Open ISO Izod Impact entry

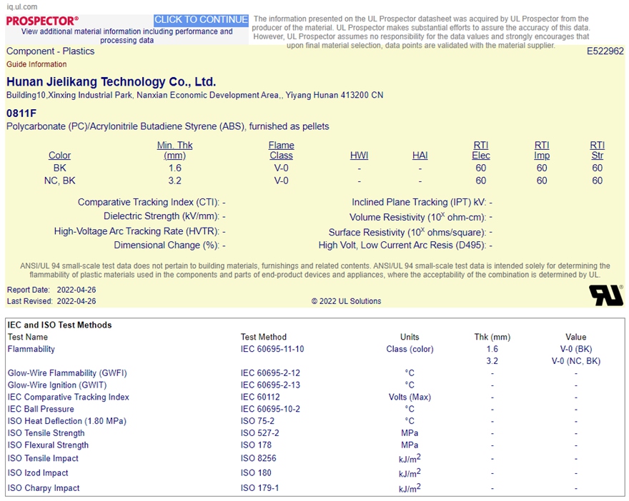[38, 473]
